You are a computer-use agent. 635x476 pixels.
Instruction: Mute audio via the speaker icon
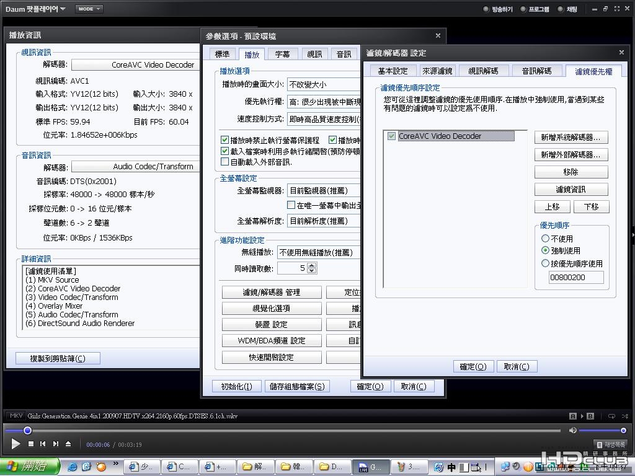pos(572,430)
